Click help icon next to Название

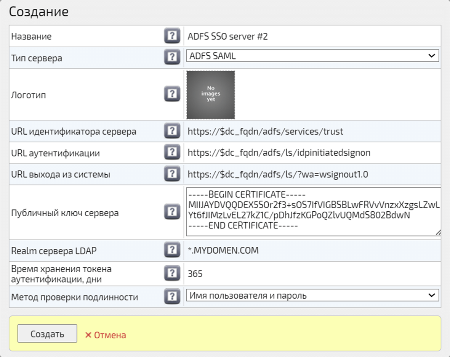[172, 36]
